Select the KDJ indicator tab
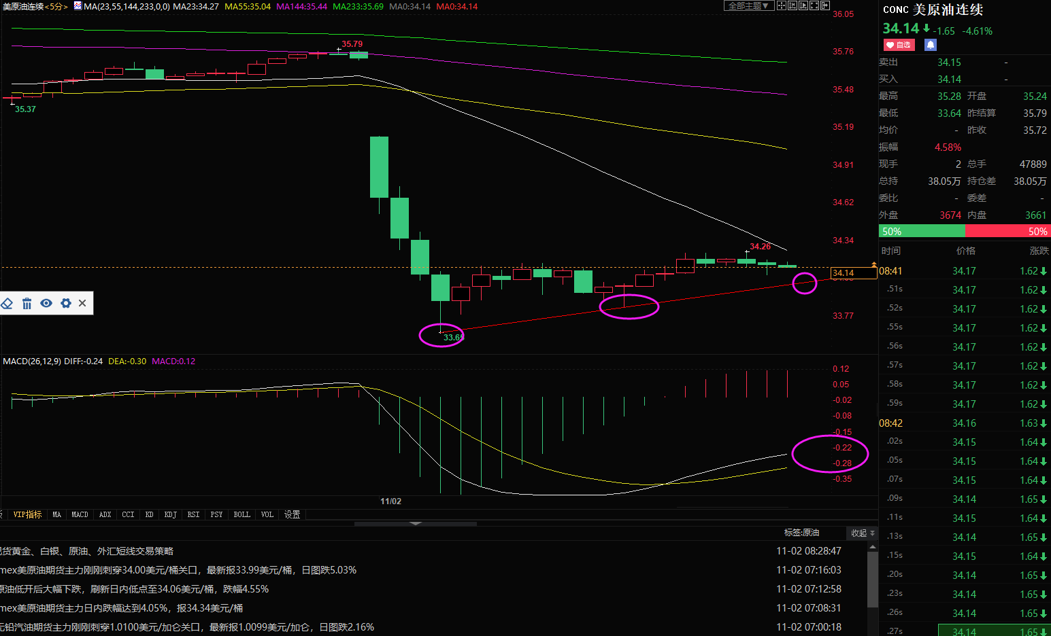1051x636 pixels. (x=170, y=514)
